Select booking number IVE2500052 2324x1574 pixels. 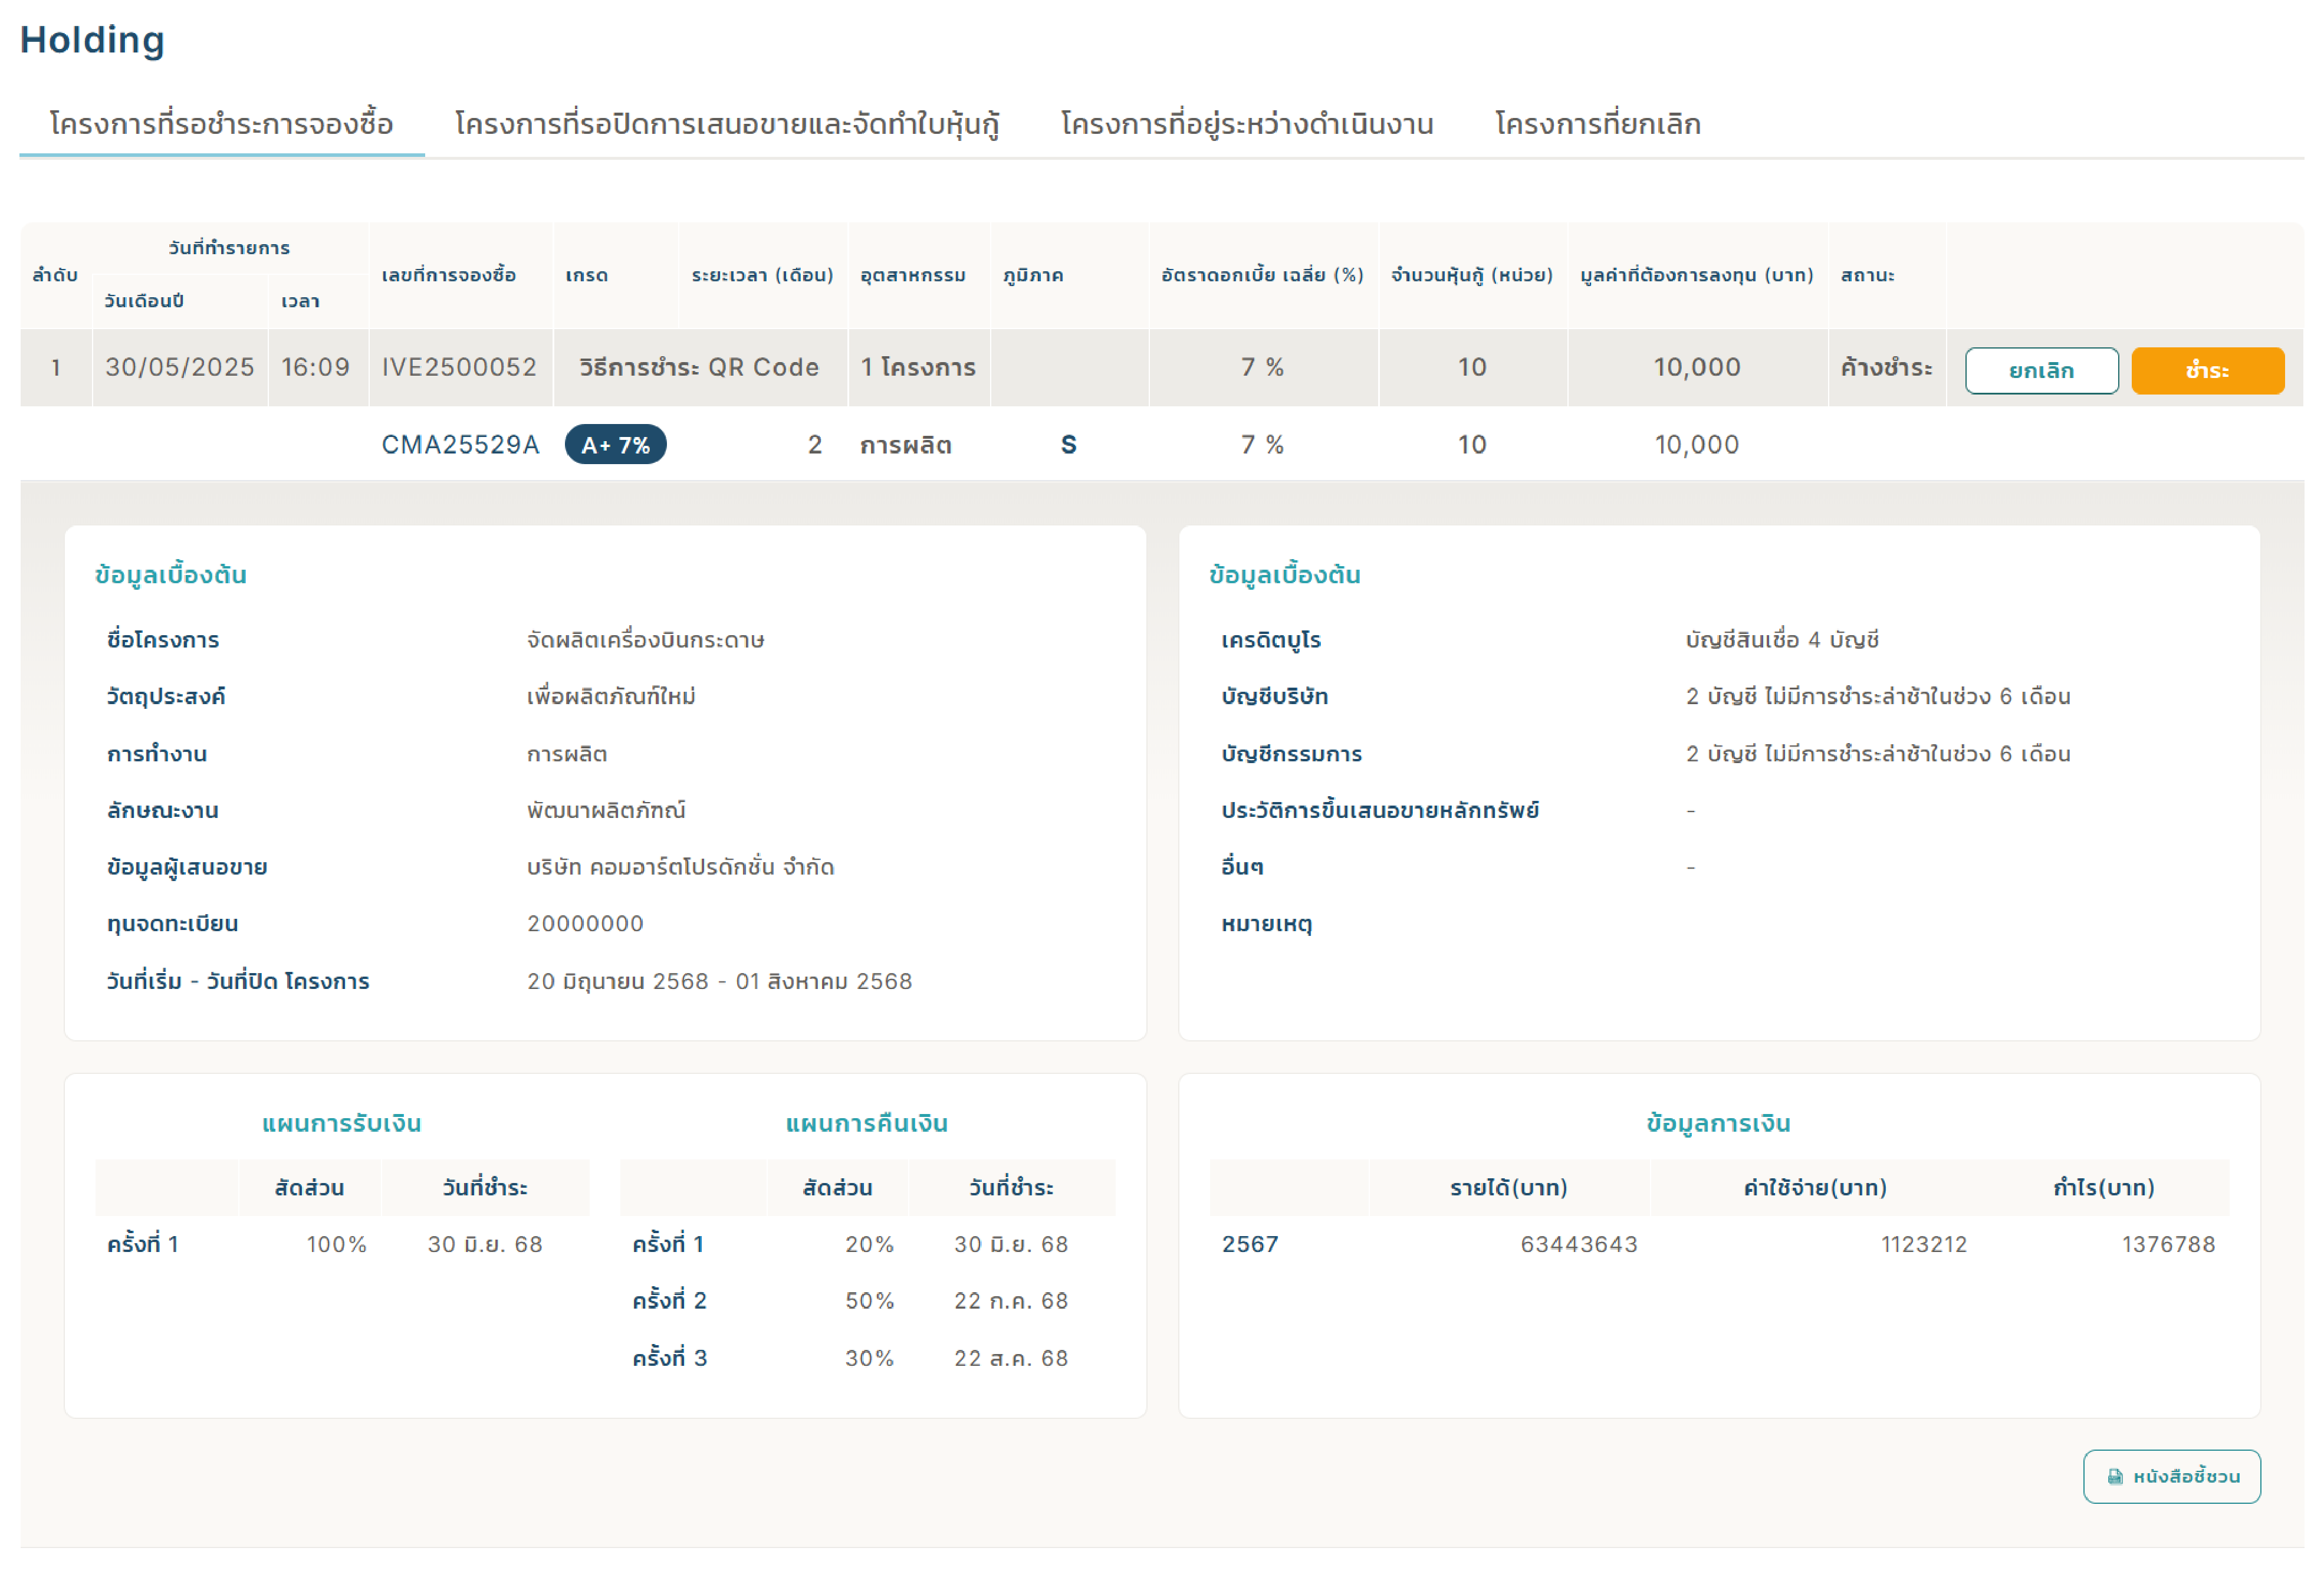point(459,367)
